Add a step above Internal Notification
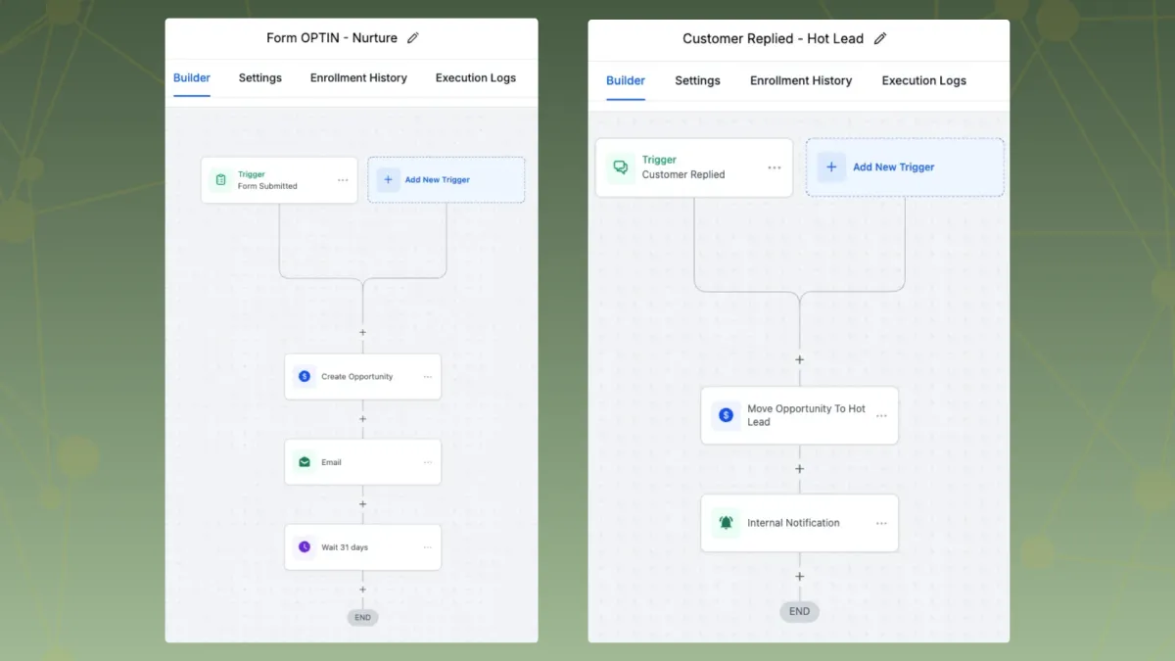The height and width of the screenshot is (661, 1175). (x=799, y=469)
